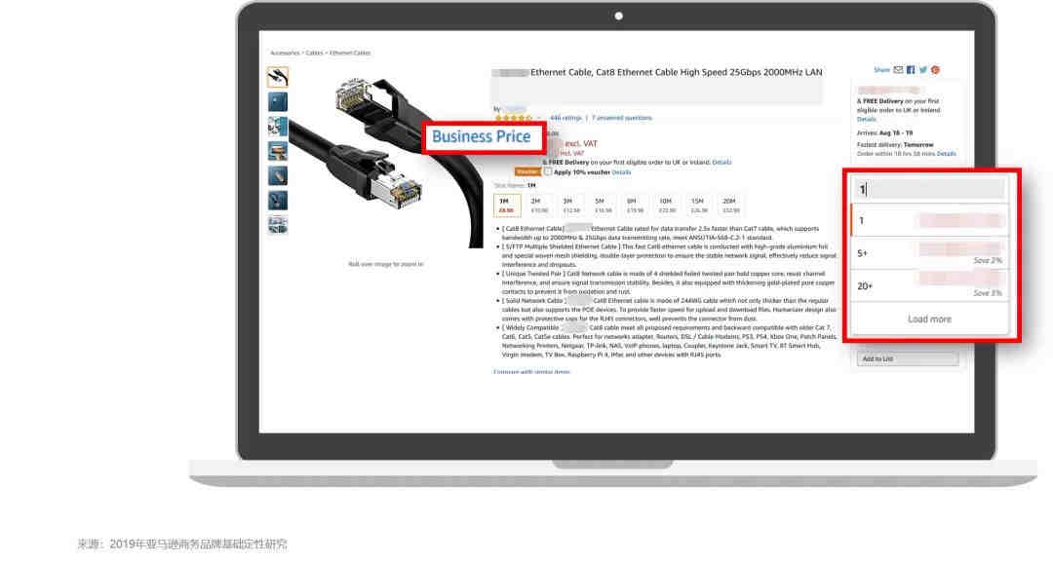Click into the quantity input field

pos(929,189)
